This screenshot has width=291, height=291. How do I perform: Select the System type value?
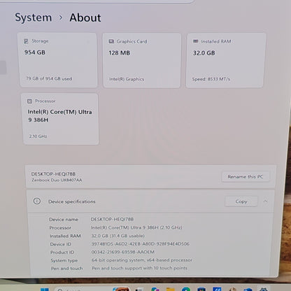(142, 260)
